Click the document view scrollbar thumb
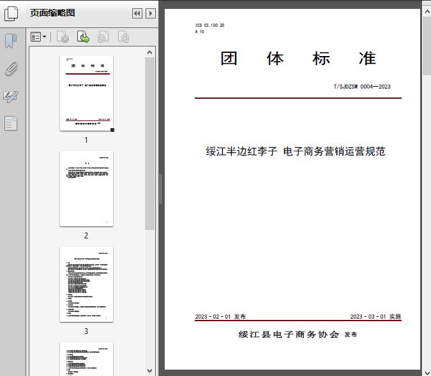Viewport: 431px width, 376px height. pyautogui.click(x=427, y=45)
